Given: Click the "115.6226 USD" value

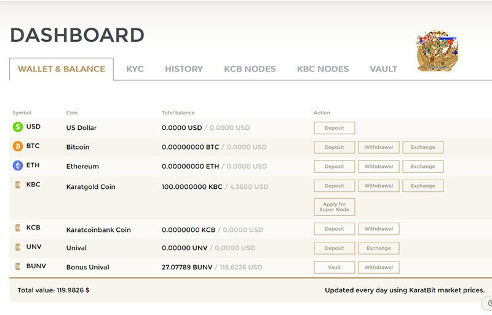Looking at the screenshot, I should pyautogui.click(x=241, y=267).
